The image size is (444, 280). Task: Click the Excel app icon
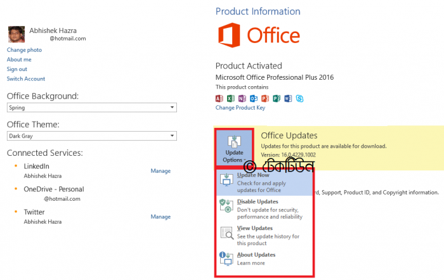click(x=231, y=98)
